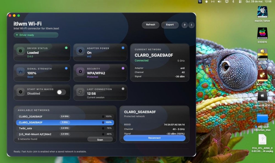The image size is (275, 163).
Task: Scan for available networks
Action: pos(100,140)
